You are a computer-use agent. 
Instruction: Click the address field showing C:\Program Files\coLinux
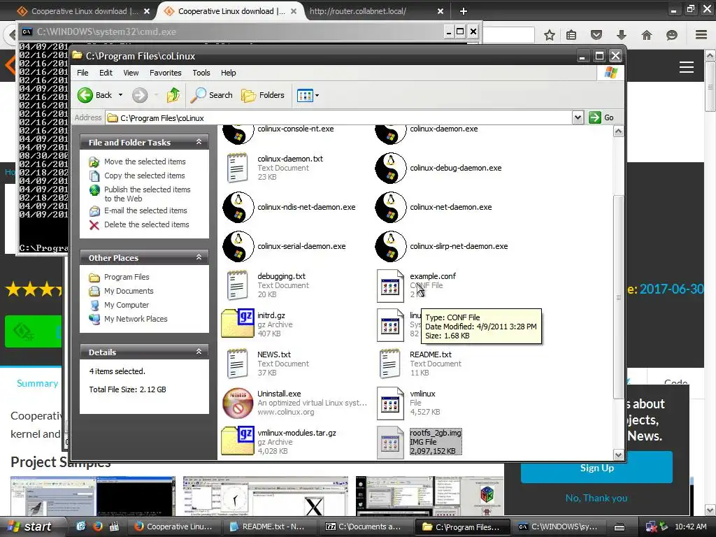338,117
